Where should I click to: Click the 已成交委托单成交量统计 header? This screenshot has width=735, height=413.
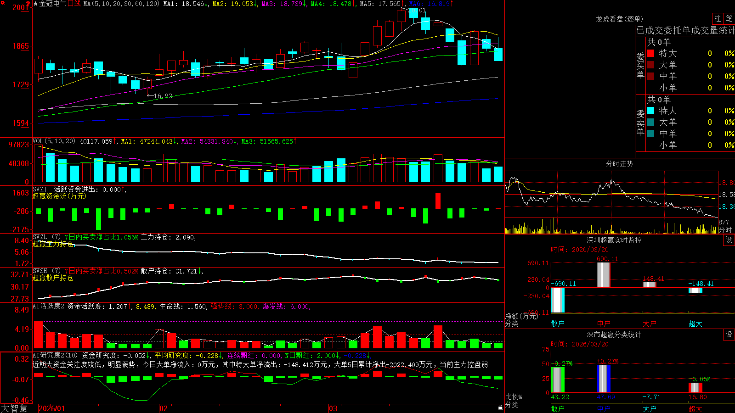[x=685, y=31]
